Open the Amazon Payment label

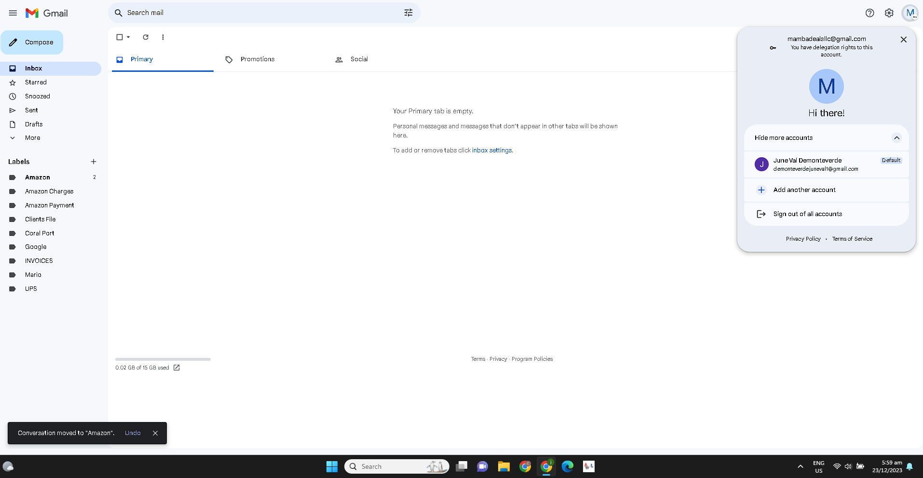coord(51,205)
